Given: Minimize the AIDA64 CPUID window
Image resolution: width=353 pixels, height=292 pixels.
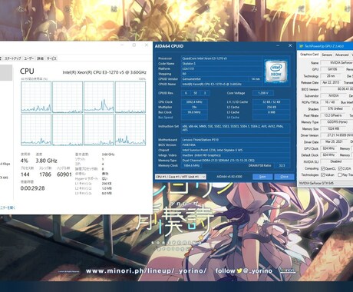Looking at the screenshot, I should (x=278, y=45).
